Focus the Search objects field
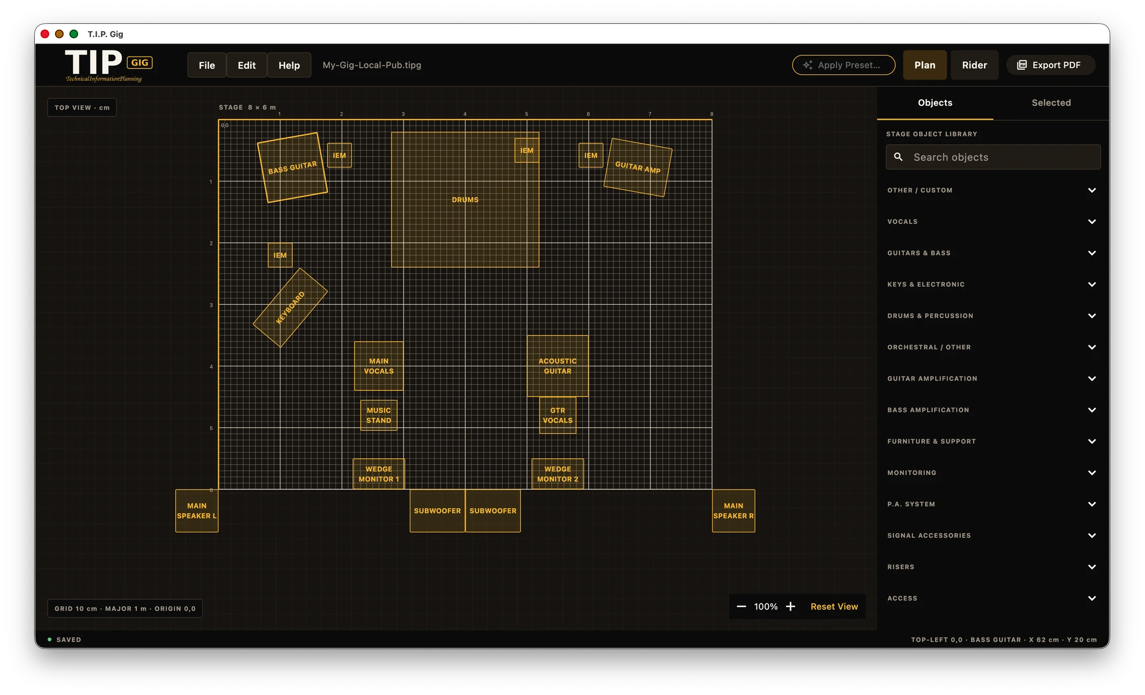The width and height of the screenshot is (1145, 695). [x=993, y=157]
